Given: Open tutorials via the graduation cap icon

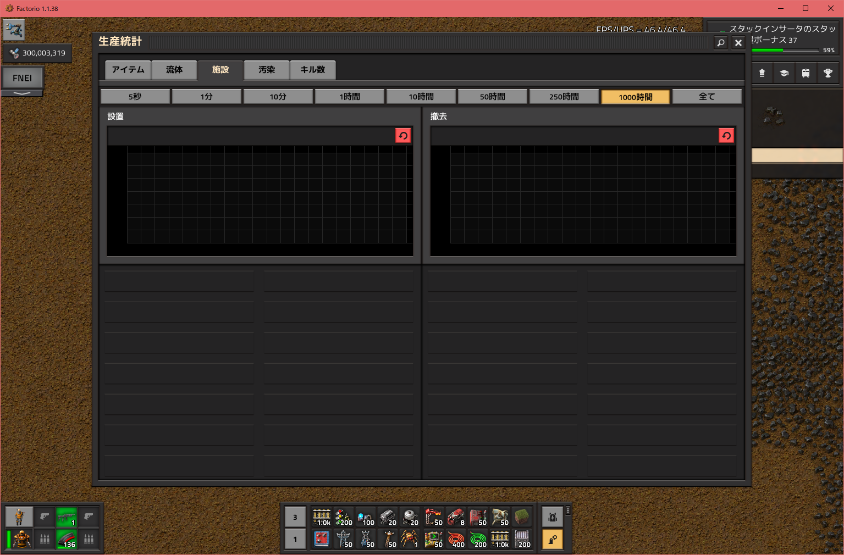Looking at the screenshot, I should pyautogui.click(x=784, y=73).
